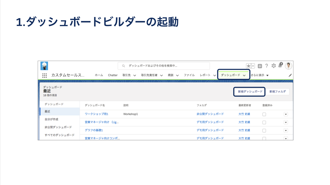This screenshot has height=185, width=330.
Task: Click the フォルダ column header
Action: tap(202, 105)
